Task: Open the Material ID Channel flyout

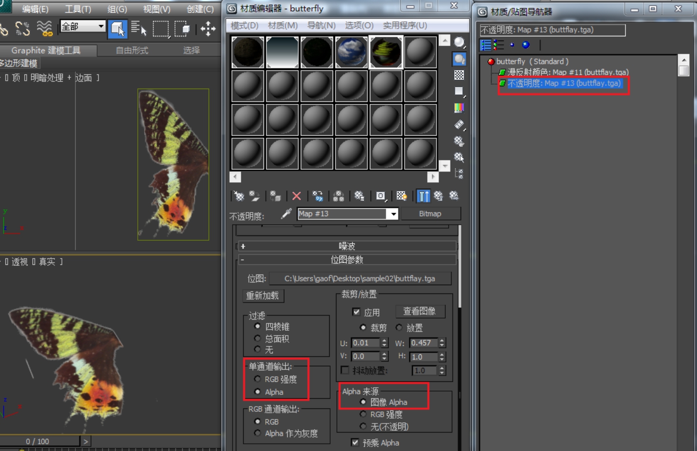Action: pyautogui.click(x=381, y=196)
